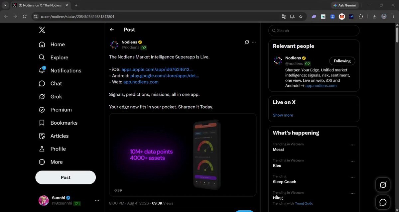Open Profile in the sidebar

[x=53, y=149]
